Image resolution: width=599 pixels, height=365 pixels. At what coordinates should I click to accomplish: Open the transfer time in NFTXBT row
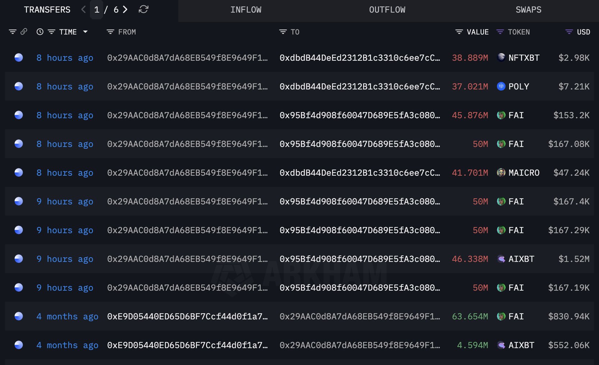[x=65, y=58]
